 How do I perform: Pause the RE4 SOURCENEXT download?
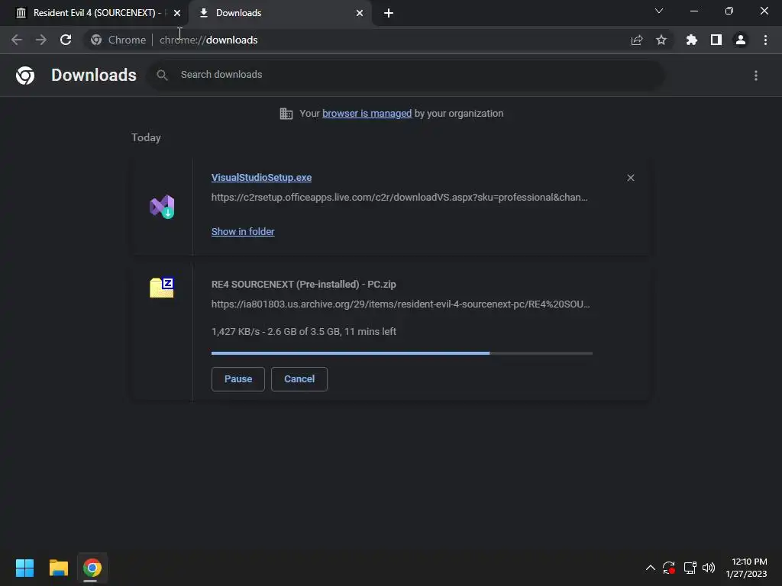238,379
